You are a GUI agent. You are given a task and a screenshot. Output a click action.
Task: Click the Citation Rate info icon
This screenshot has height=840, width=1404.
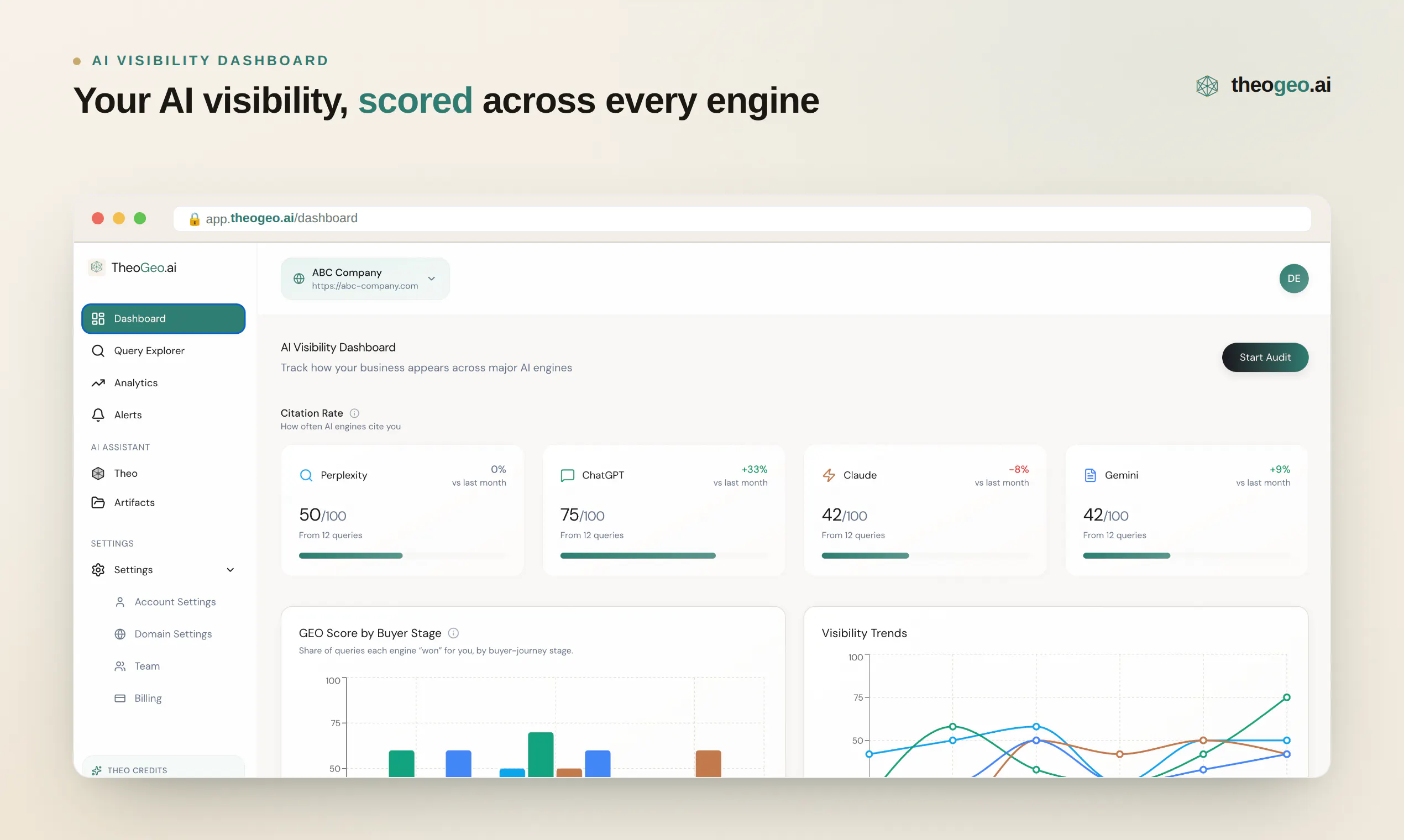coord(354,413)
